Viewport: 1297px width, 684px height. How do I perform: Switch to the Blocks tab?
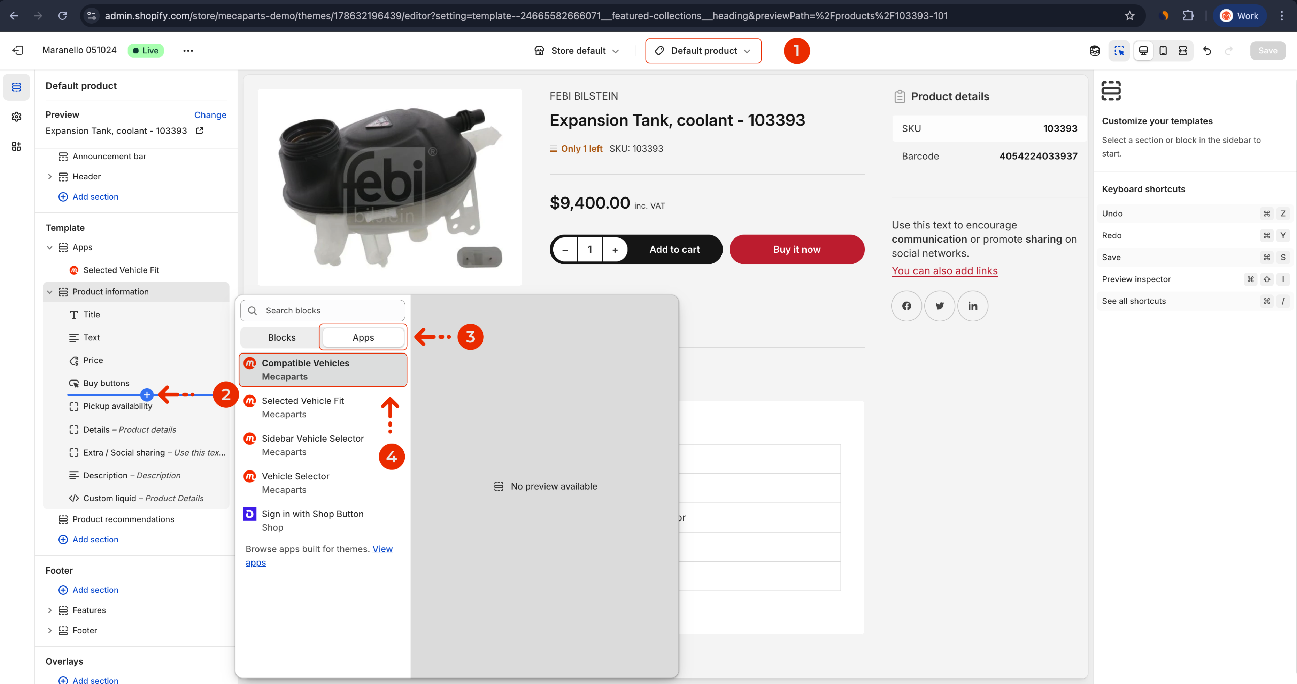tap(281, 337)
